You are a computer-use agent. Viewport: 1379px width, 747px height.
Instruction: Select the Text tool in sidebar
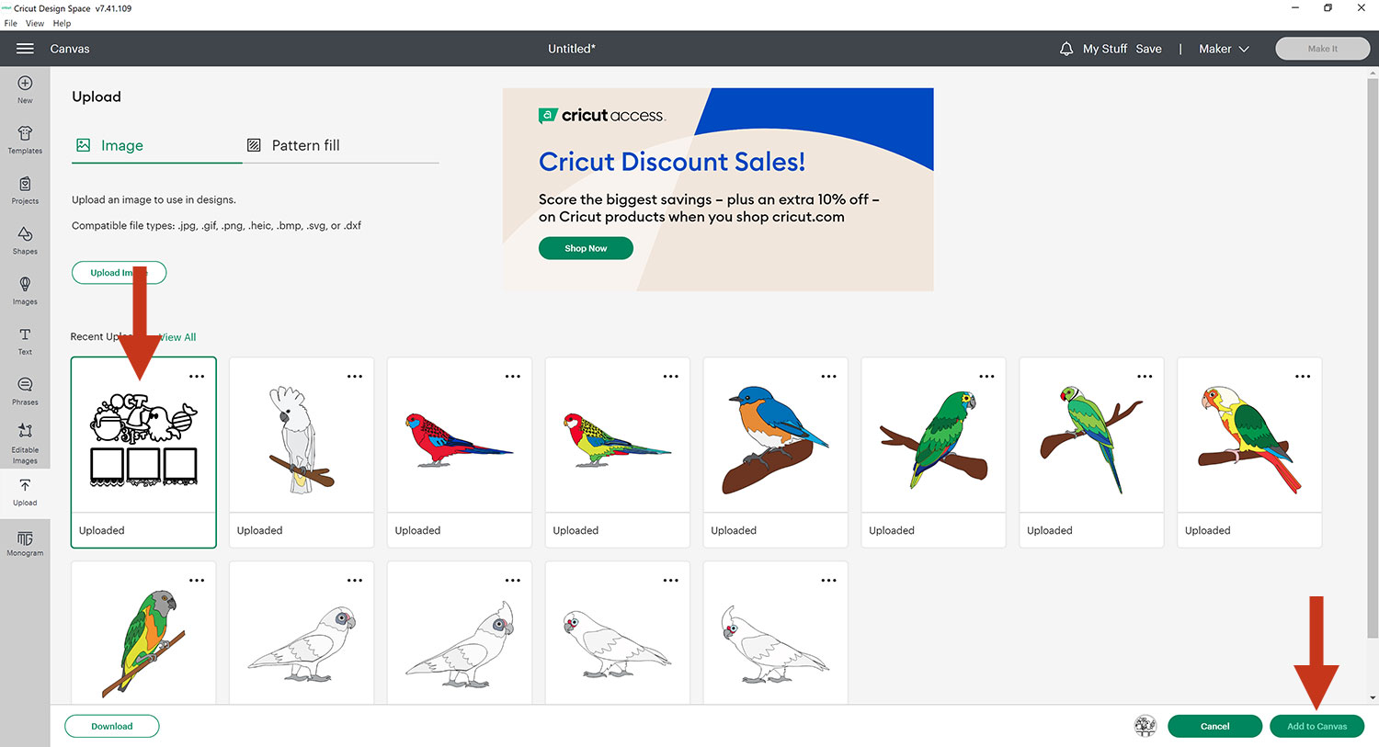point(25,340)
